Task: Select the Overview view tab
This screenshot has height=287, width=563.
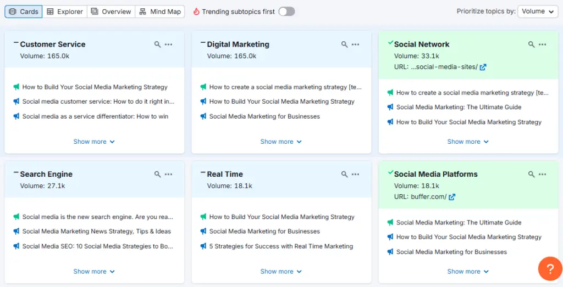Action: (x=111, y=12)
